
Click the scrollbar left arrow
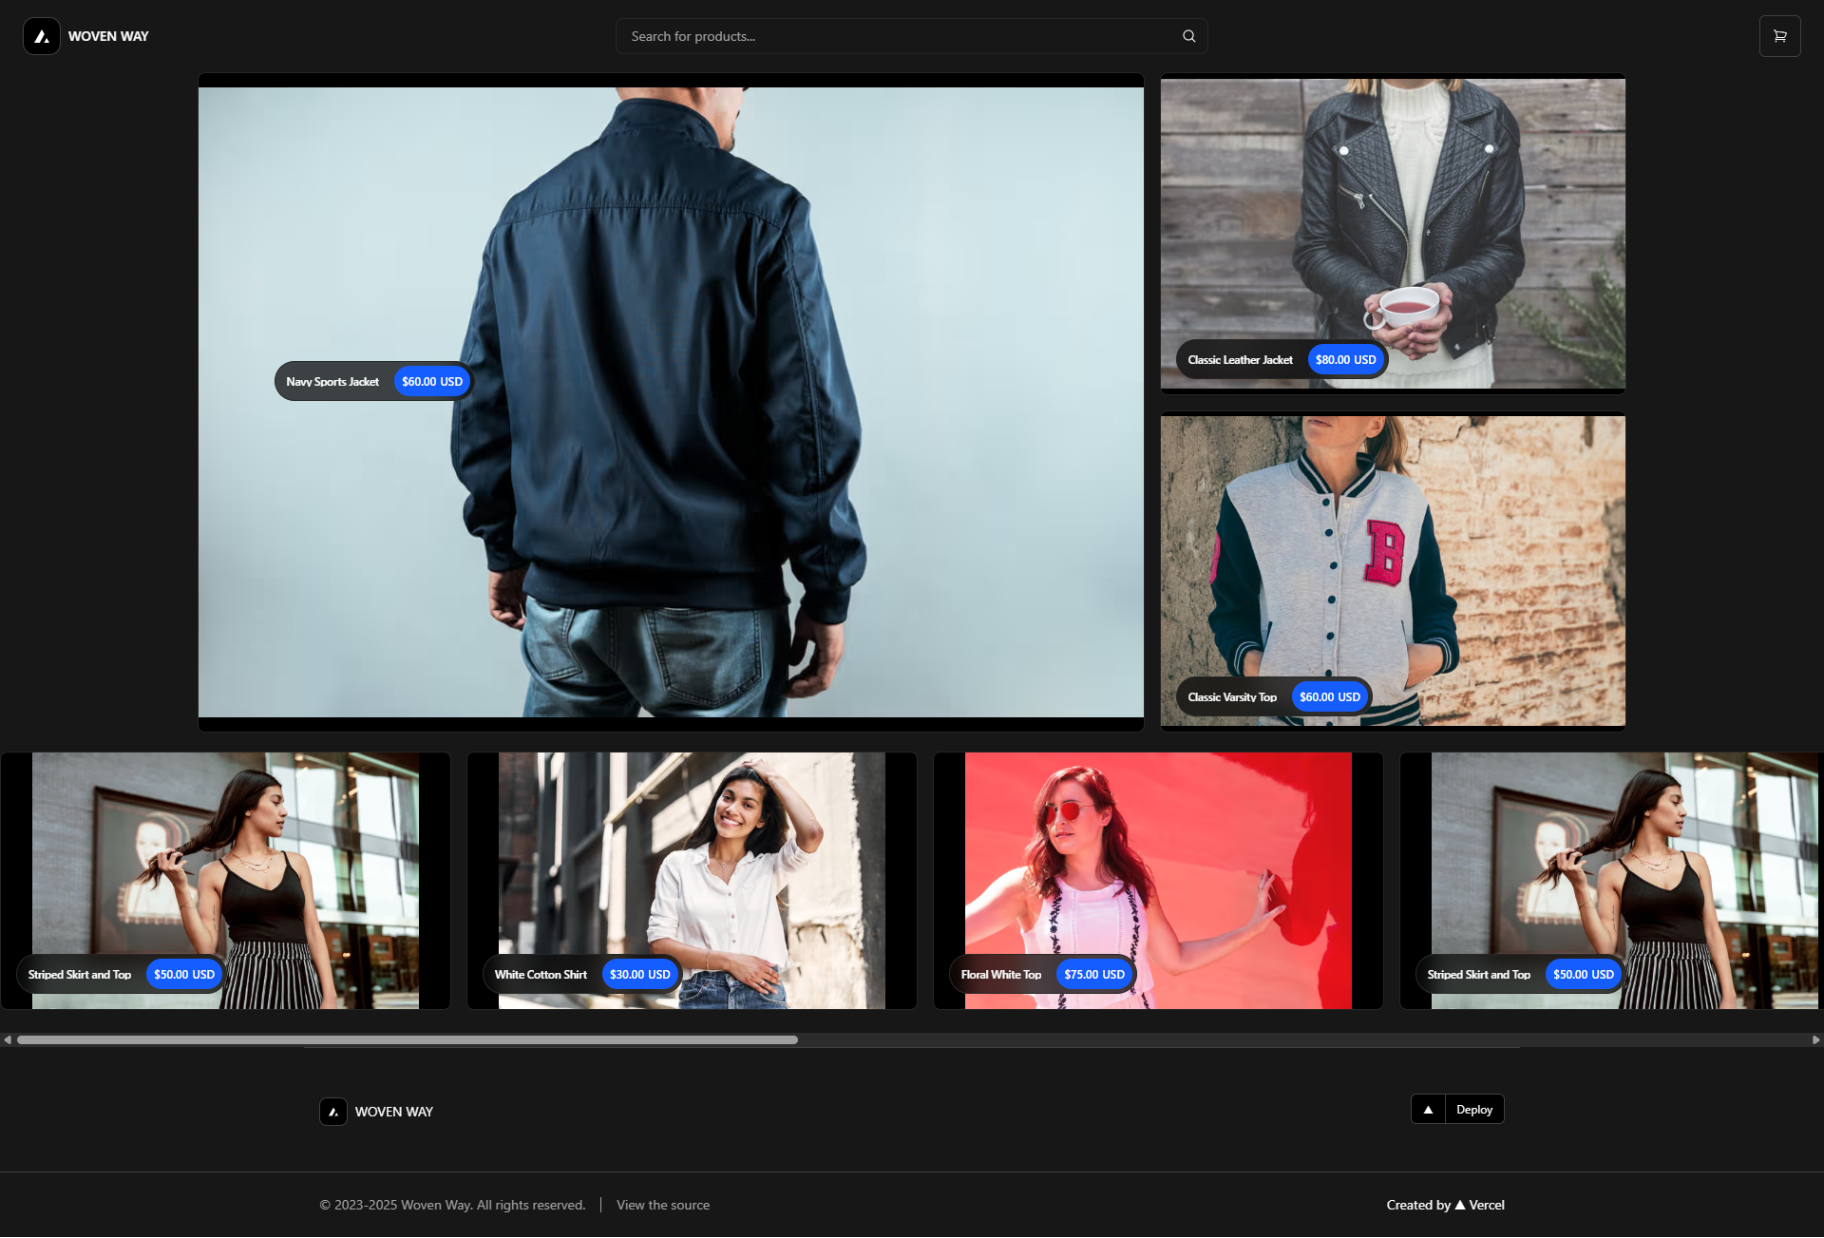(x=8, y=1040)
